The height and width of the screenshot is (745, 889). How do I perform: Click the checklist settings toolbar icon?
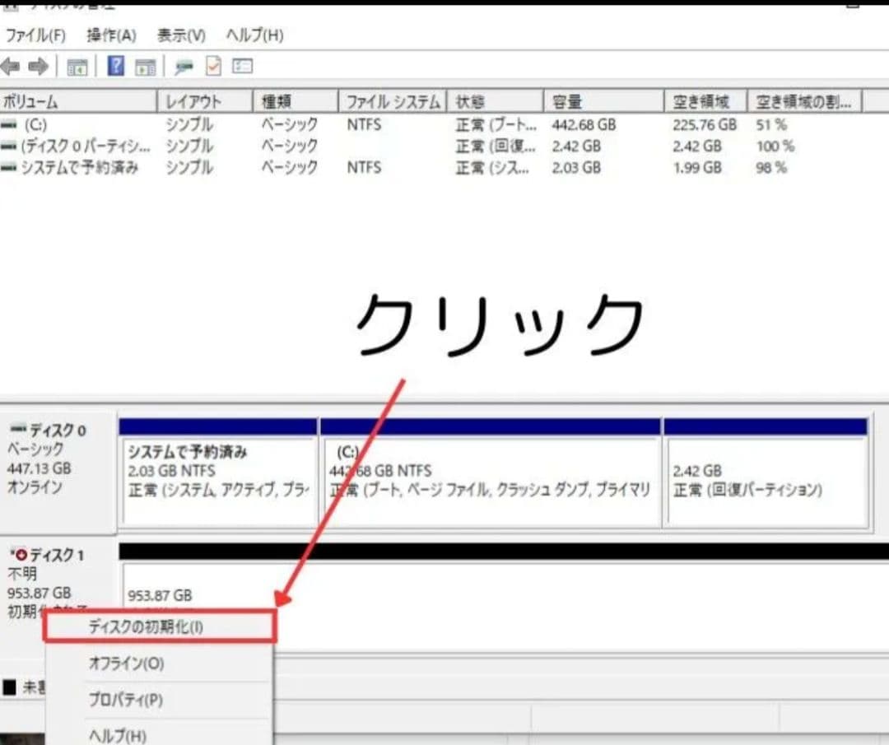242,66
